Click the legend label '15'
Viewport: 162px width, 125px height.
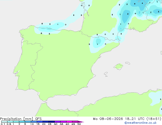(x=38, y=124)
